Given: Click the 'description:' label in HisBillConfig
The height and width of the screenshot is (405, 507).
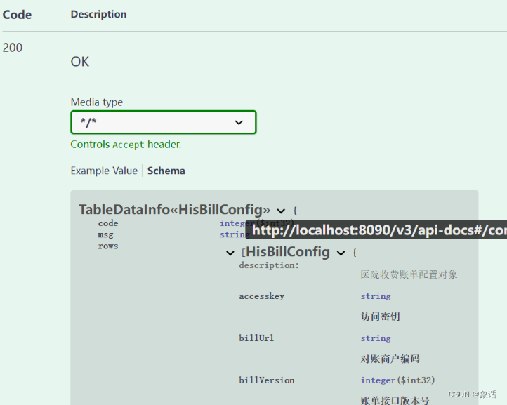Looking at the screenshot, I should pos(269,265).
